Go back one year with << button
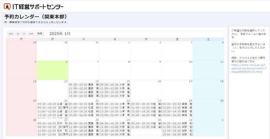The height and width of the screenshot is (139, 270). tap(11, 34)
